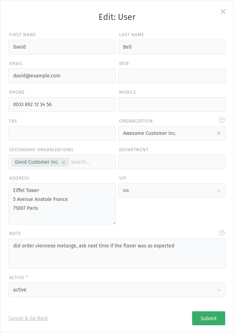Focus the First Name field
The height and width of the screenshot is (333, 234).
62,47
